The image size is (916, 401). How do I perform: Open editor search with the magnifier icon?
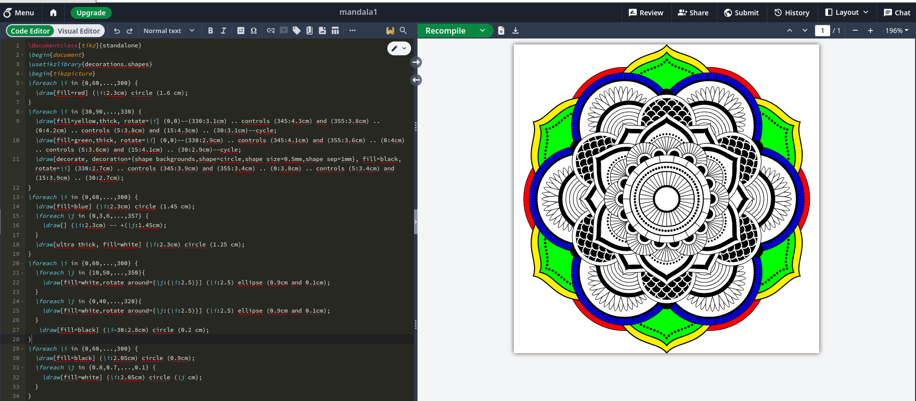point(403,31)
